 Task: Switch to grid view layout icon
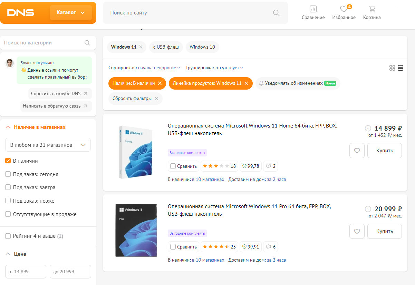tap(392, 68)
